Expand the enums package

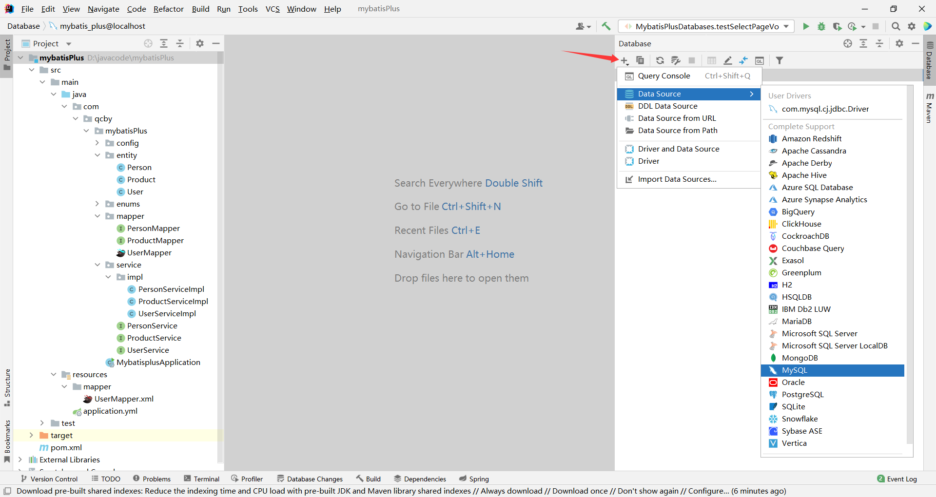coord(97,204)
